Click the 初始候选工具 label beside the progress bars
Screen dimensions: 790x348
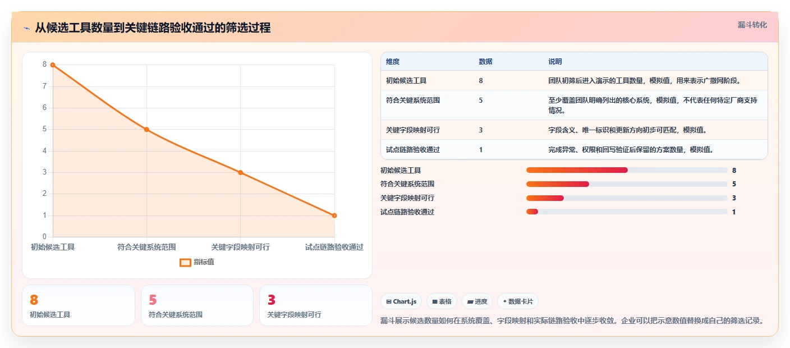click(401, 170)
